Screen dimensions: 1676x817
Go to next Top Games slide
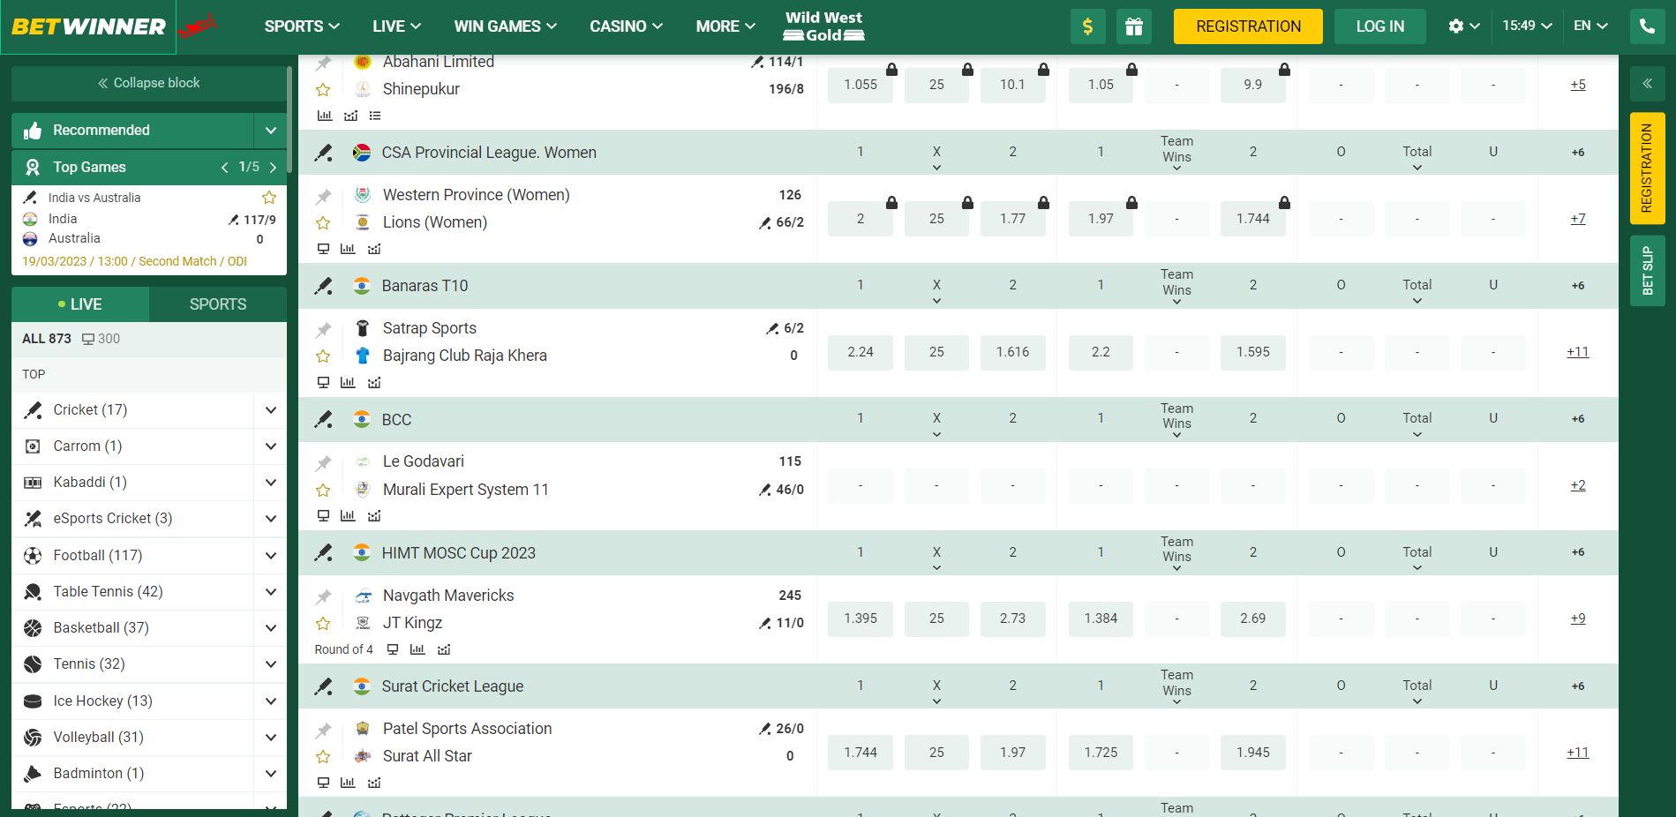(273, 167)
